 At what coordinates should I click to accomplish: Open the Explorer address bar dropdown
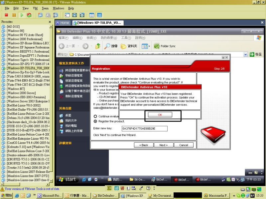pyautogui.click(x=245, y=54)
